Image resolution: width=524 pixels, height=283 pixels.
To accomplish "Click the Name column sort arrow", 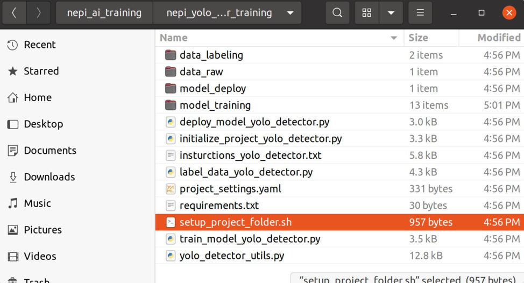I will (394, 38).
